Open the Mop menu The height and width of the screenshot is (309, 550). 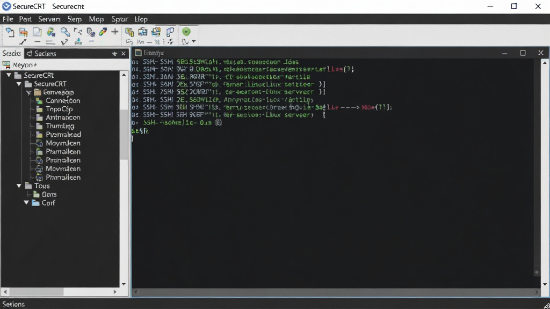97,19
